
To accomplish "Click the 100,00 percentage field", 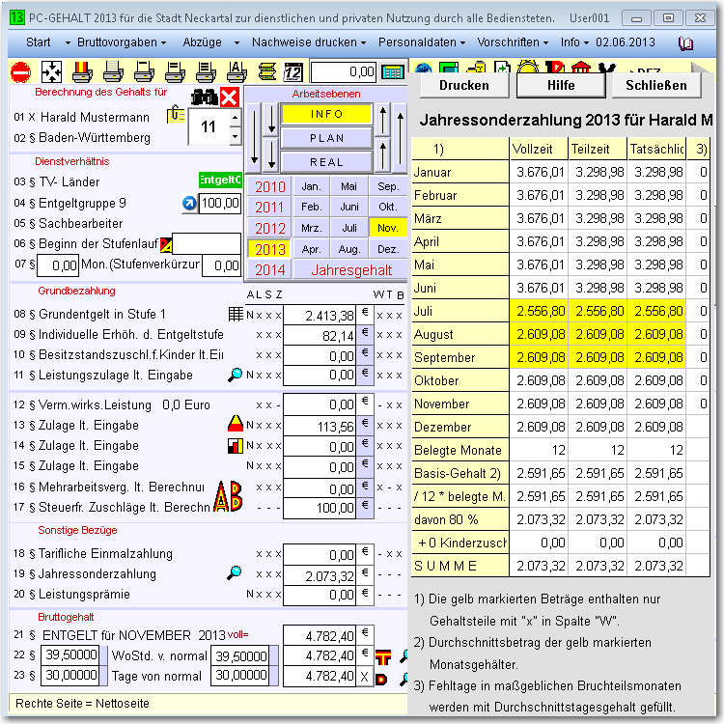I will pos(220,203).
